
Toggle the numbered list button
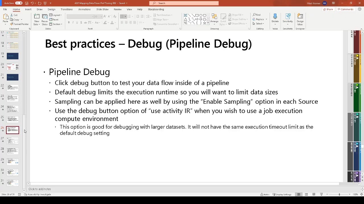[129, 16]
